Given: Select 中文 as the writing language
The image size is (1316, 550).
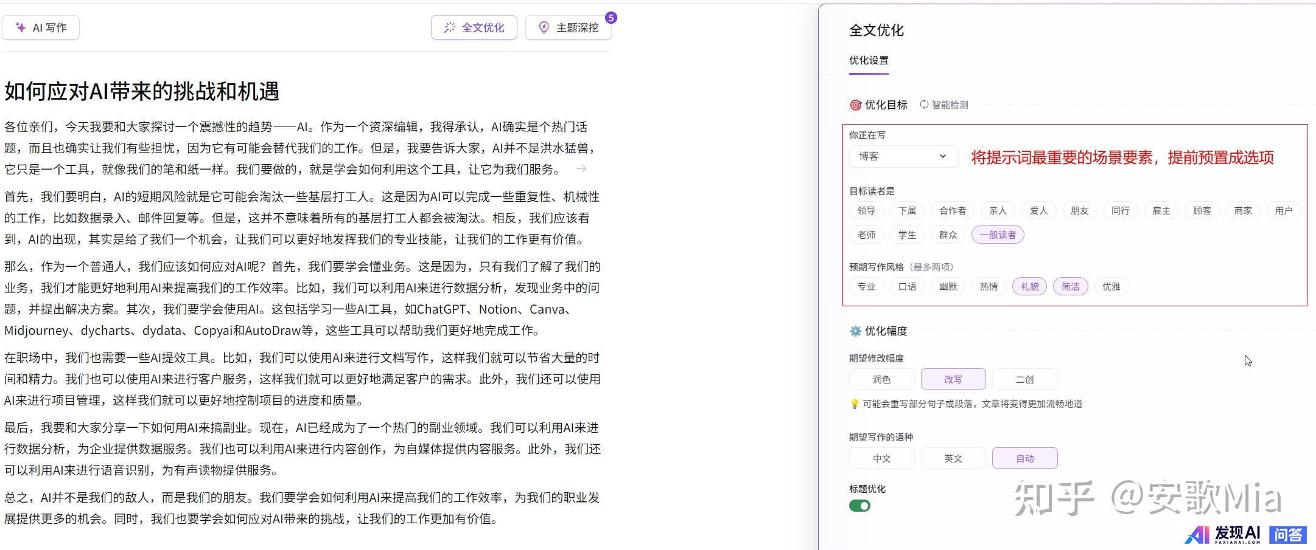Looking at the screenshot, I should (881, 458).
